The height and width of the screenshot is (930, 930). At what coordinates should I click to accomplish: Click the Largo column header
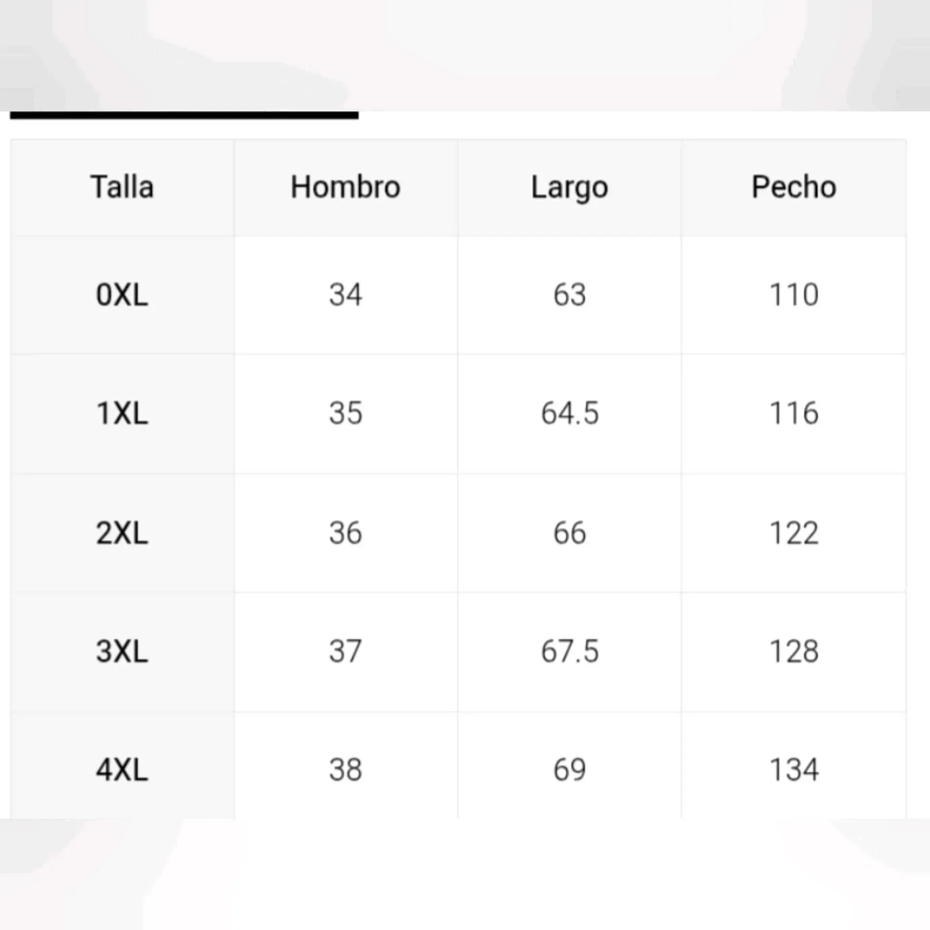pyautogui.click(x=570, y=187)
